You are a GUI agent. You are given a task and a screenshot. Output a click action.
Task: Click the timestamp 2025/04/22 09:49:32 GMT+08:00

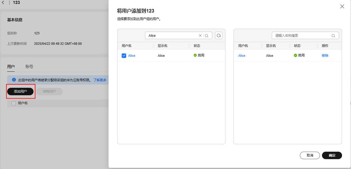(x=58, y=44)
